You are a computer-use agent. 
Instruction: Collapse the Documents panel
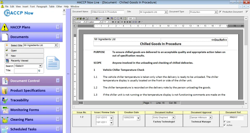pyautogui.click(x=58, y=37)
